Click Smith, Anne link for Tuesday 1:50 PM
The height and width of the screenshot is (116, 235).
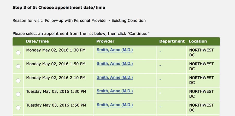[x=115, y=105]
